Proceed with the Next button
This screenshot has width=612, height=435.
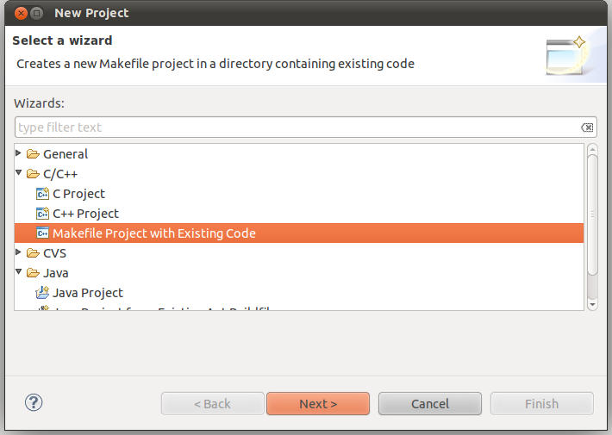click(318, 403)
